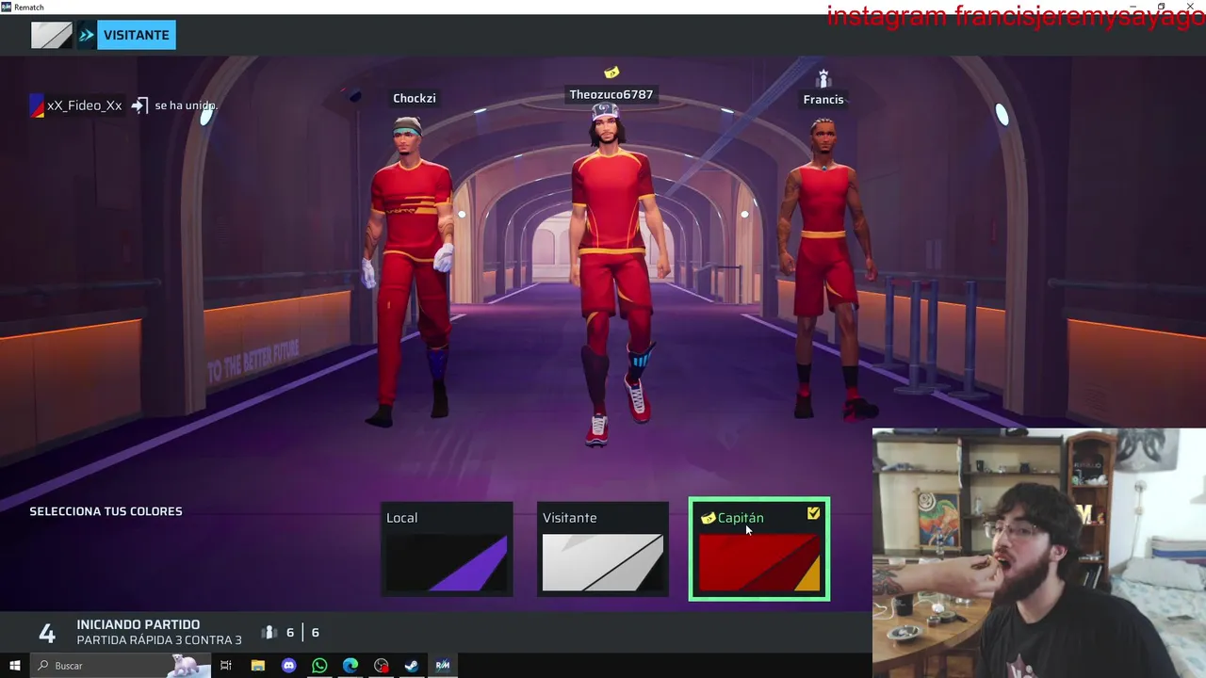1206x678 pixels.
Task: Click the Rematch game icon in the taskbar
Action: coord(443,666)
